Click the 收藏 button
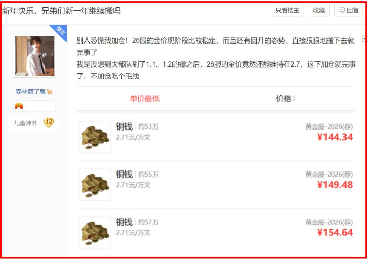Screen dimensions: 368x259 319,10
